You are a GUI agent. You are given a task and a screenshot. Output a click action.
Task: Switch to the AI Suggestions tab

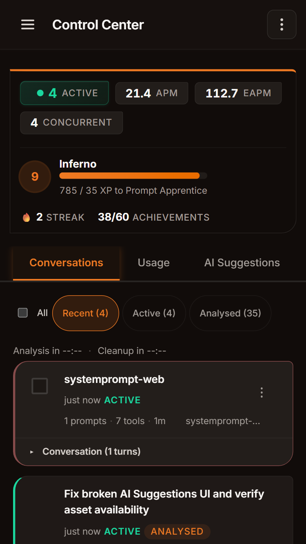pyautogui.click(x=242, y=263)
